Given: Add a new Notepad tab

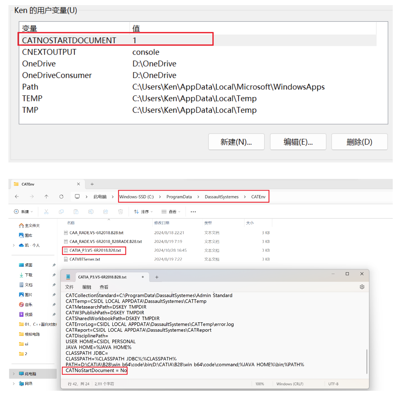Looking at the screenshot, I should click(x=157, y=277).
